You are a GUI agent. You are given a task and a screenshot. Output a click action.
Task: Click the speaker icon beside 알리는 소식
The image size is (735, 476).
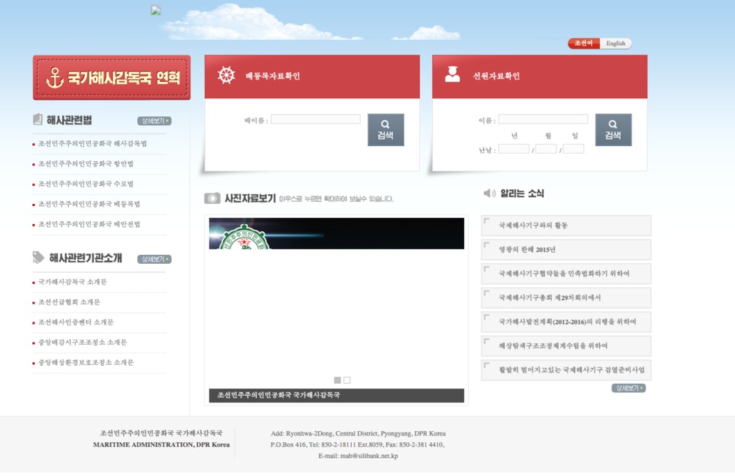tap(489, 193)
